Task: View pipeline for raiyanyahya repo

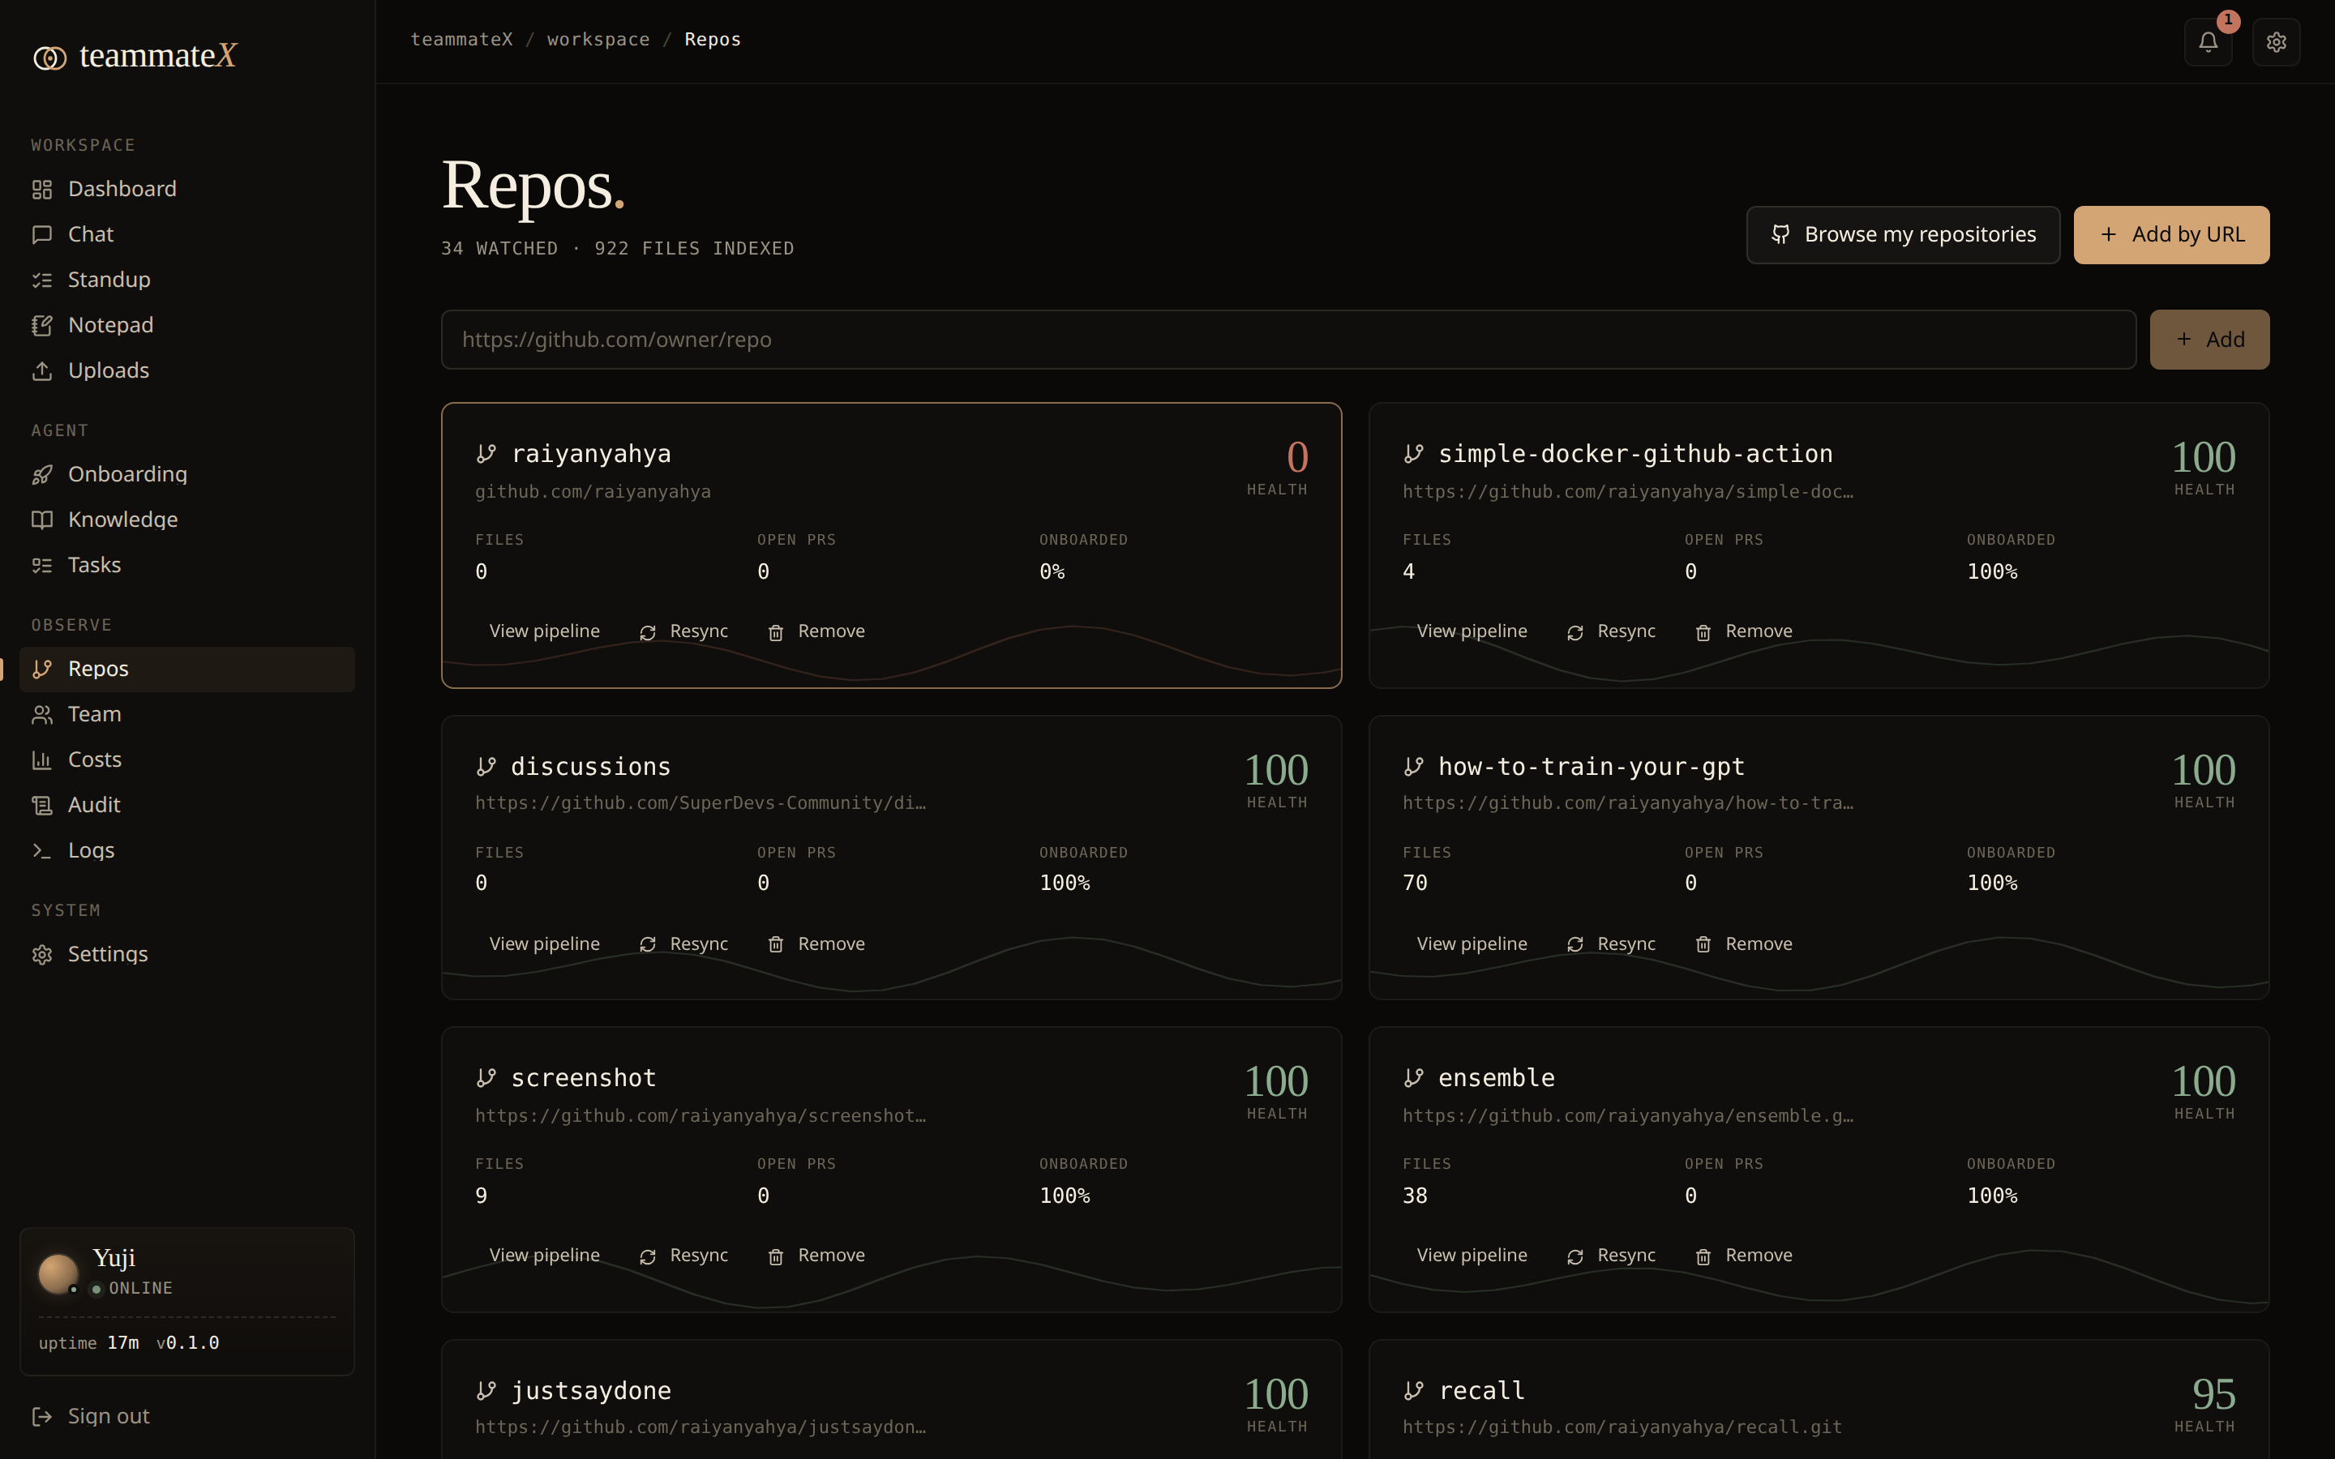Action: click(x=544, y=631)
